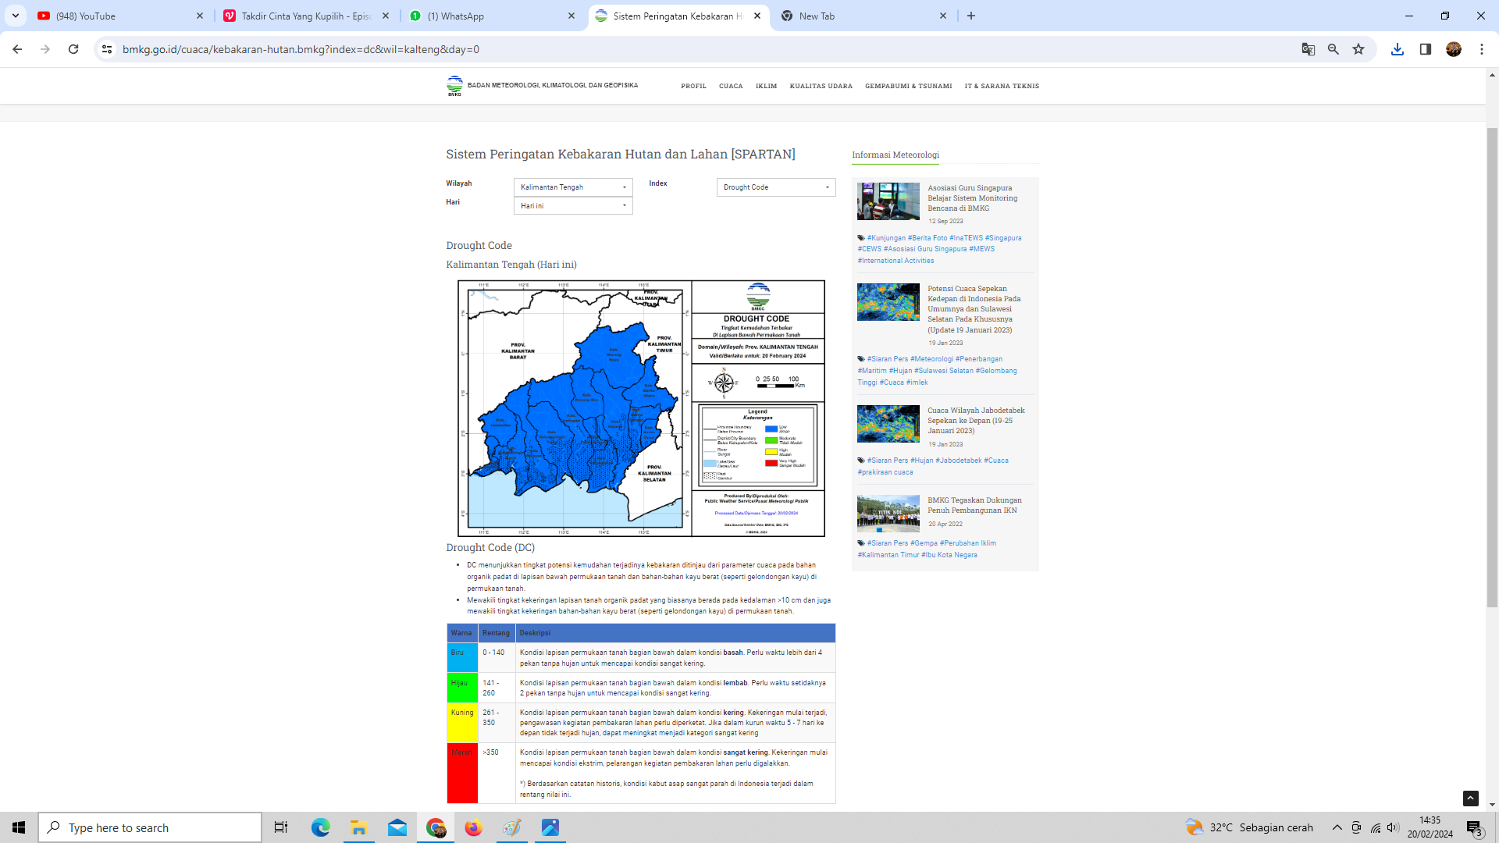Open article Asosiasi Guru Singapura Belajar Sistem

click(973, 198)
